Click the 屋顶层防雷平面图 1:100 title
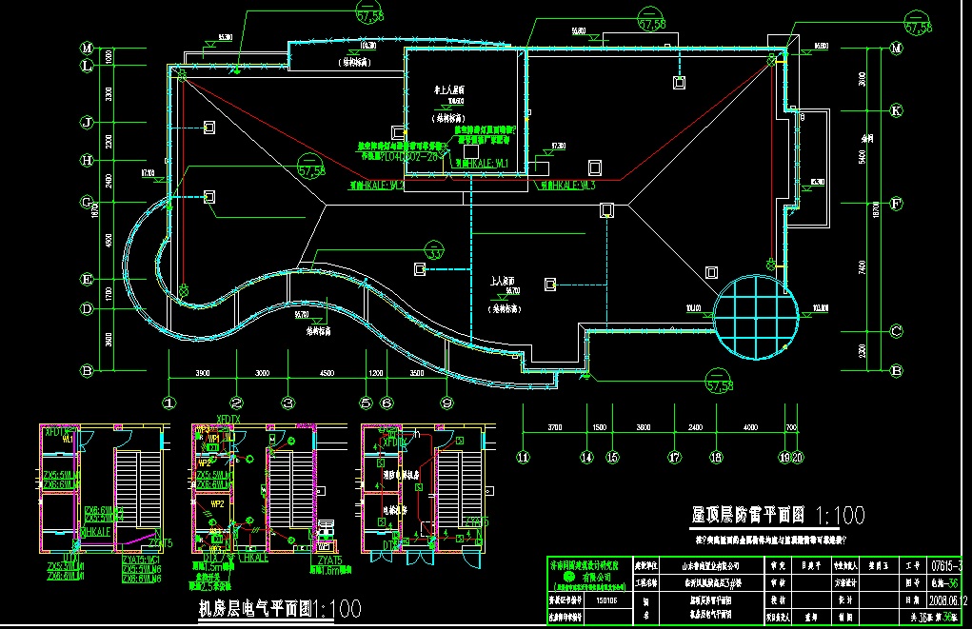Viewport: 972px width, 629px height. coord(778,516)
